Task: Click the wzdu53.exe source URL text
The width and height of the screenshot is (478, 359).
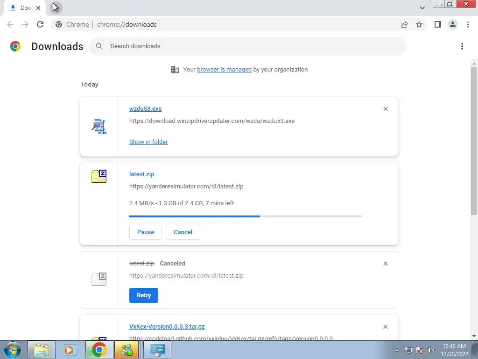Action: click(212, 121)
